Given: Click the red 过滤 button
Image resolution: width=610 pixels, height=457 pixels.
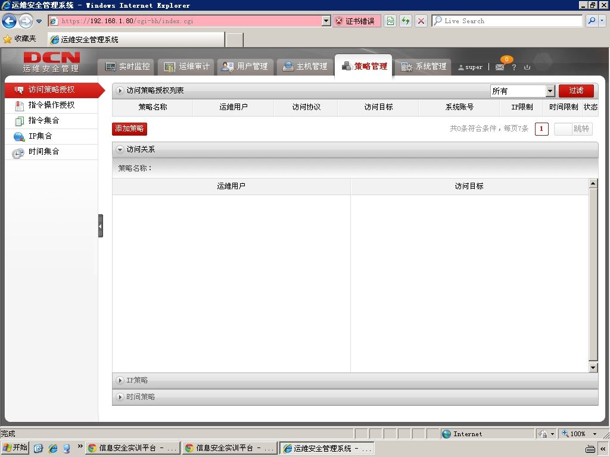Looking at the screenshot, I should (x=576, y=91).
